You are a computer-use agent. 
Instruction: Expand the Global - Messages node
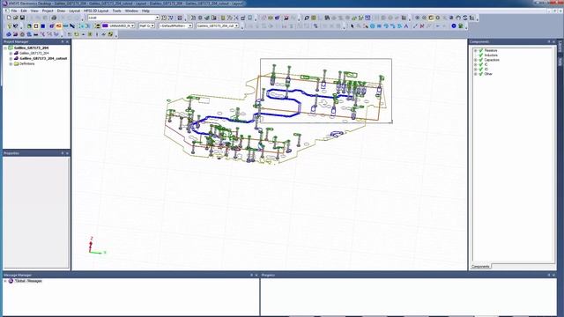5,281
